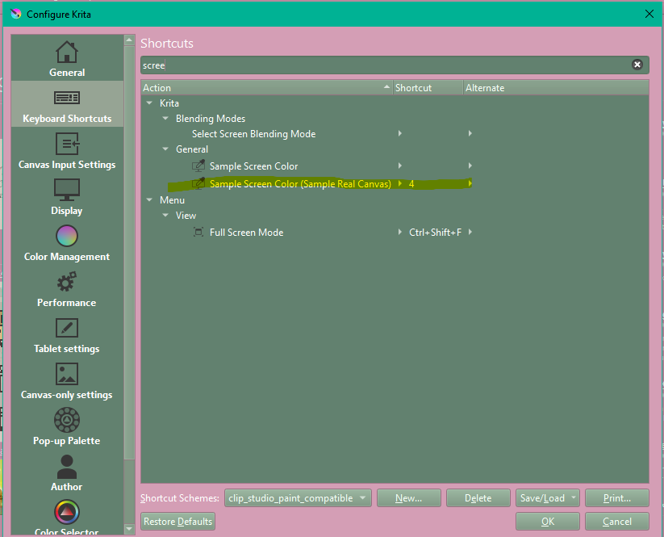664x537 pixels.
Task: Open the Color Selector triangle icon
Action: click(x=67, y=512)
